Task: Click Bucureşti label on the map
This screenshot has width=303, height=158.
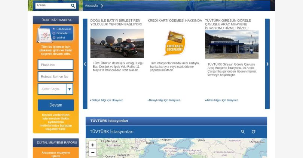Action: point(123,155)
